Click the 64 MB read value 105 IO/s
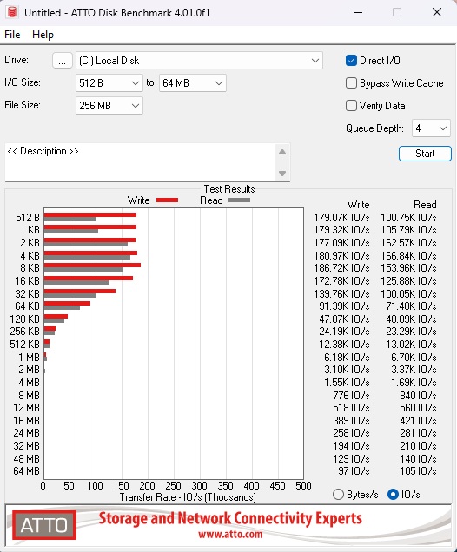Image resolution: width=457 pixels, height=552 pixels. coord(418,470)
